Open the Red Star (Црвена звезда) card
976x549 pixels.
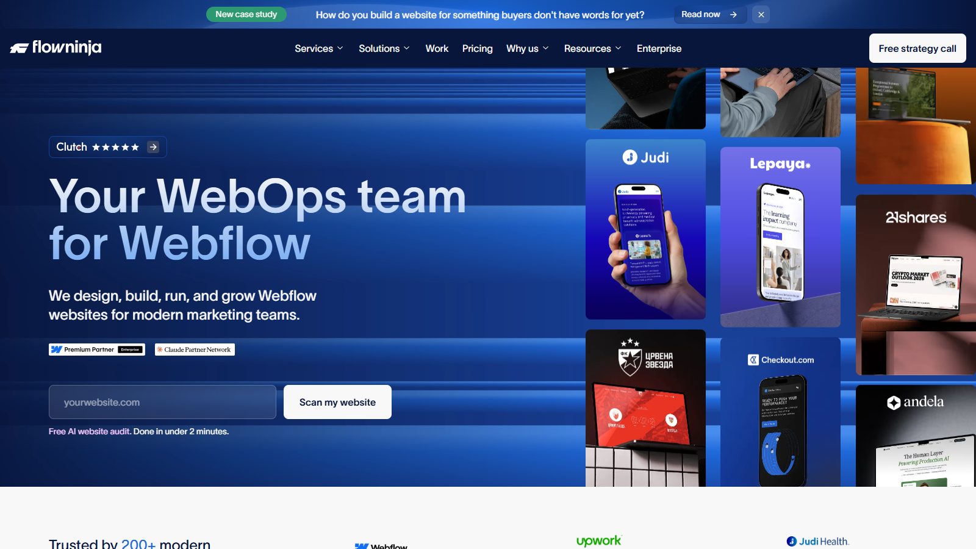pos(645,408)
